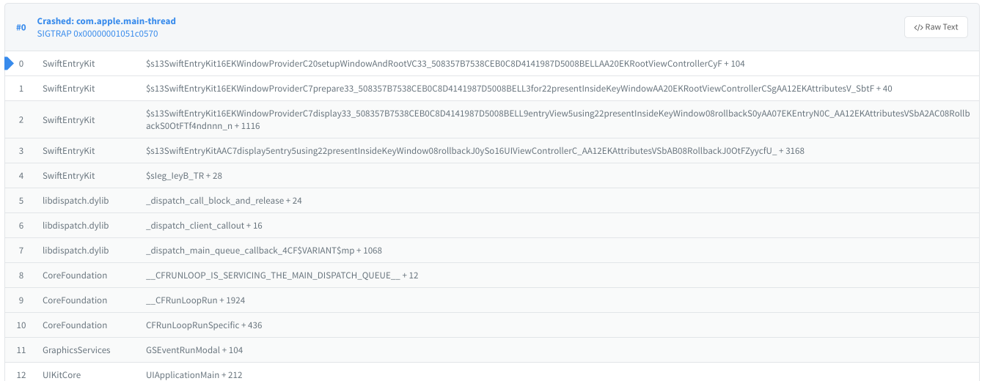Viewport: 982px width, 381px height.
Task: Click Crashed: com.apple.main-thread header
Action: pos(106,21)
